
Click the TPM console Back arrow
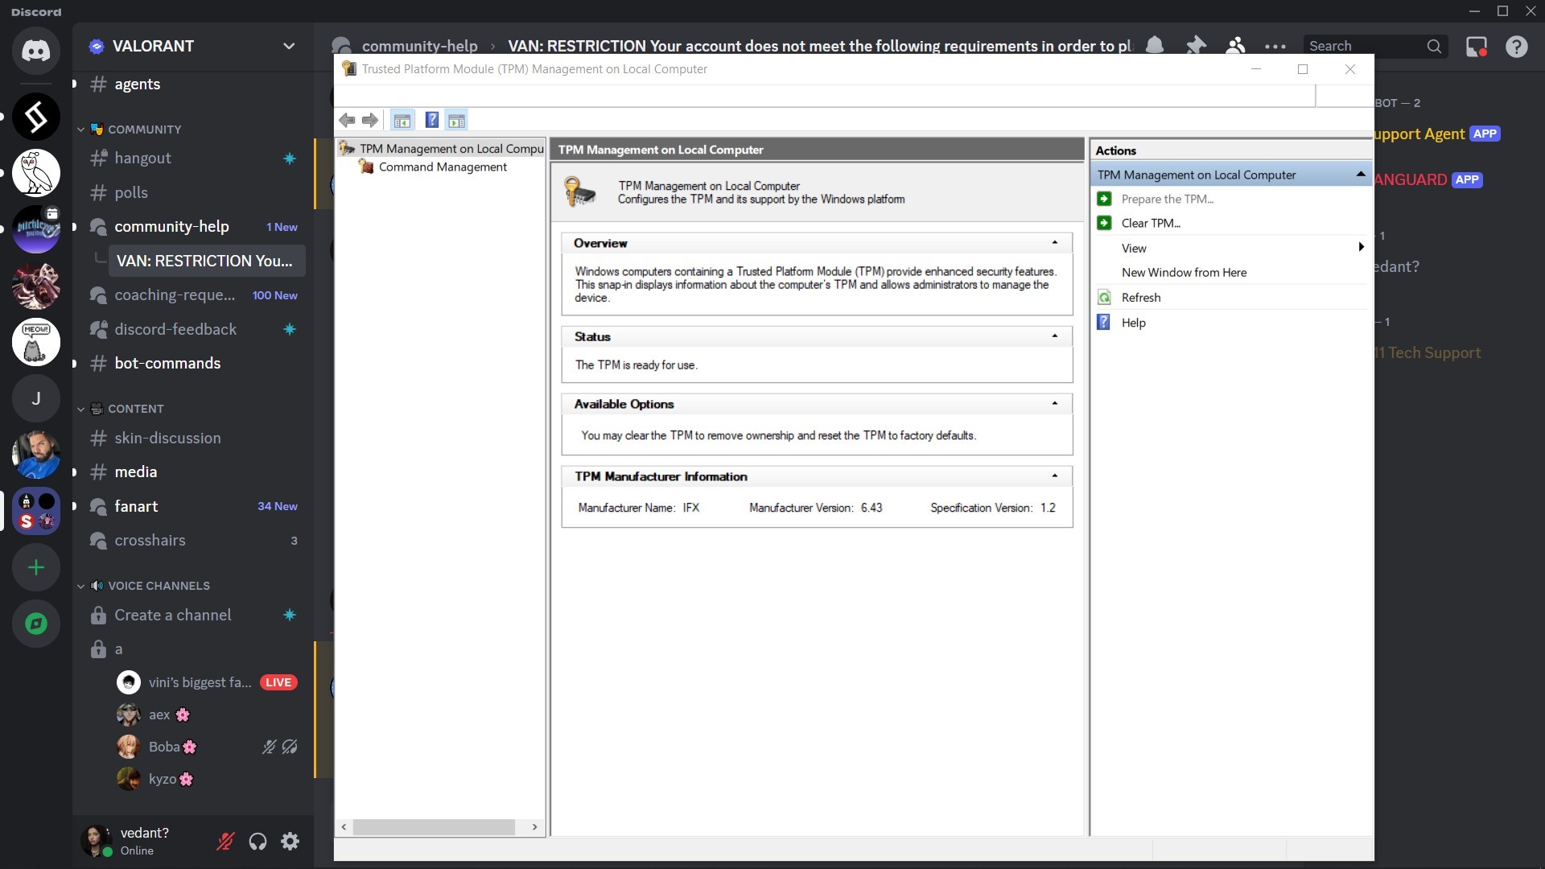[347, 121]
